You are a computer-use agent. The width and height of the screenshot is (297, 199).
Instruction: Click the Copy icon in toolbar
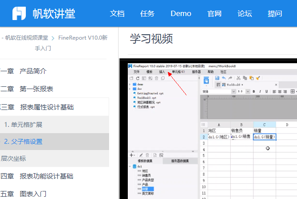point(245,78)
